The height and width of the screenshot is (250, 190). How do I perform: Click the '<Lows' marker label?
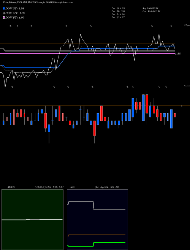(x=187, y=86)
